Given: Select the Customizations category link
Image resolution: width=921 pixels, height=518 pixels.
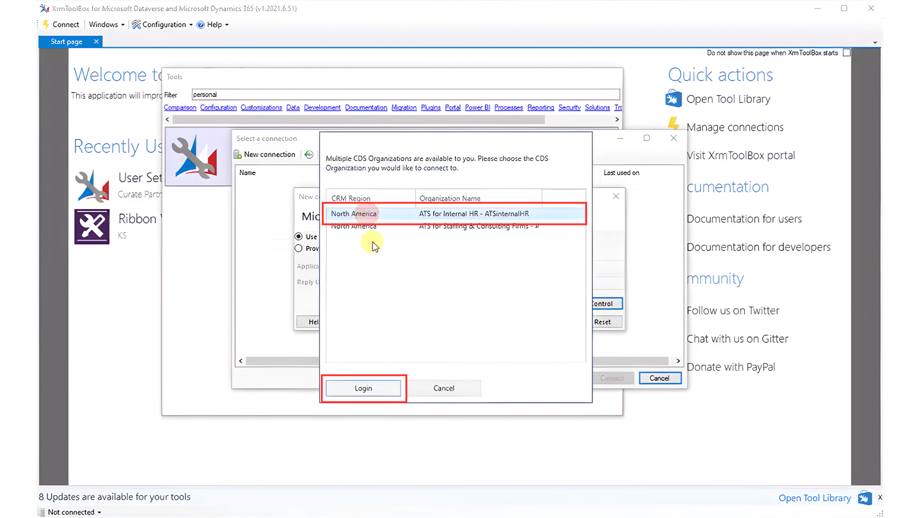Looking at the screenshot, I should pyautogui.click(x=261, y=107).
